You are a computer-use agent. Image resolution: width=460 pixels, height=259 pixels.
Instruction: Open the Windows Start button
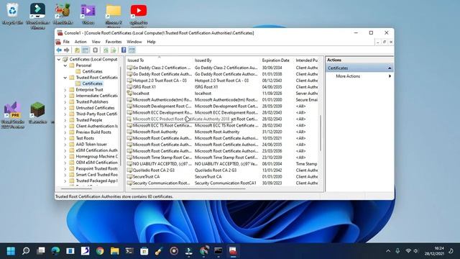[x=11, y=251]
